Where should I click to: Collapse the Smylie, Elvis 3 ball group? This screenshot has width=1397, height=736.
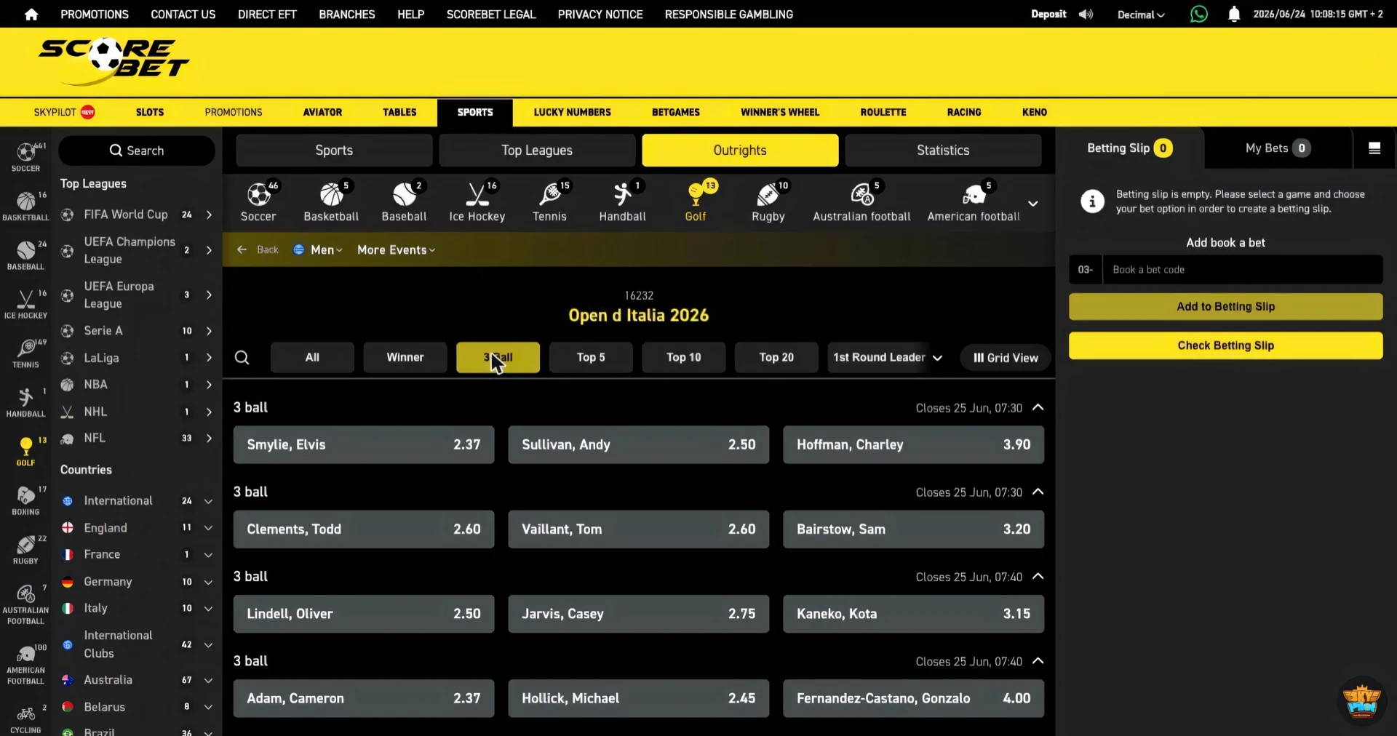point(1038,407)
